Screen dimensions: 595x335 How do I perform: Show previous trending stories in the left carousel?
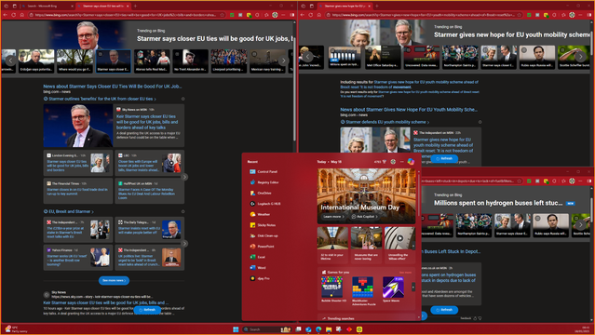click(x=10, y=60)
